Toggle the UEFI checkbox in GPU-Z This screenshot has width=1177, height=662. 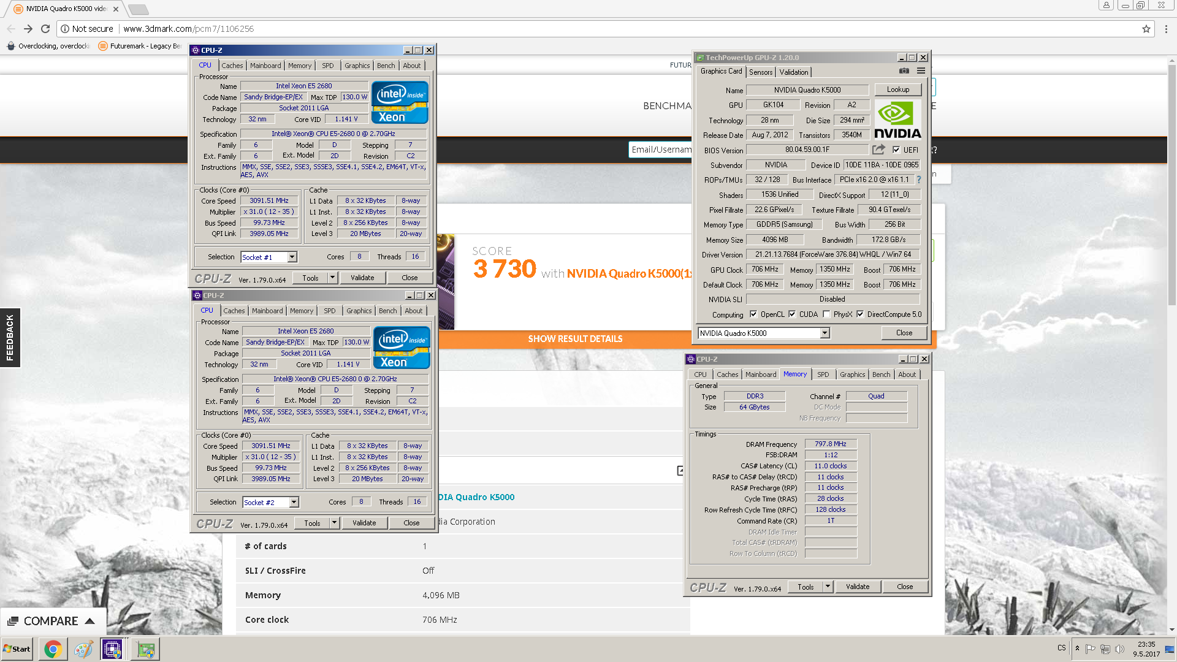coord(896,150)
